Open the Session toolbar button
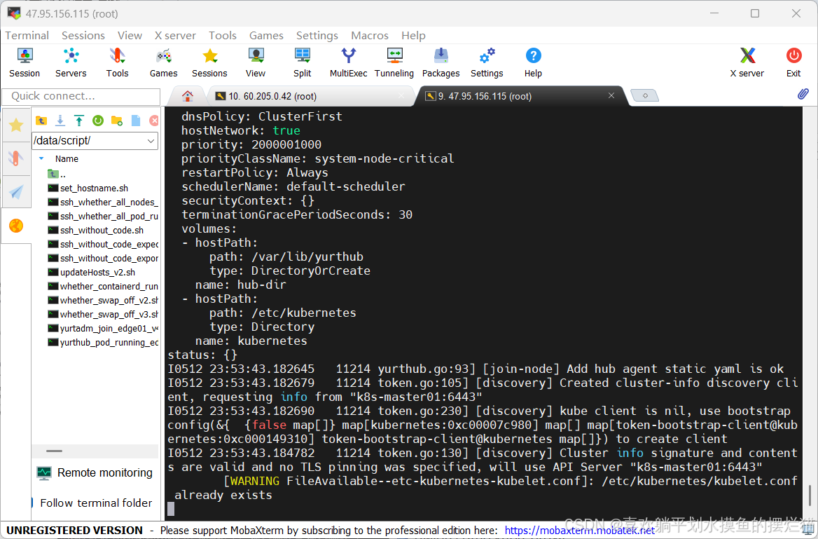The height and width of the screenshot is (539, 818). click(x=25, y=62)
